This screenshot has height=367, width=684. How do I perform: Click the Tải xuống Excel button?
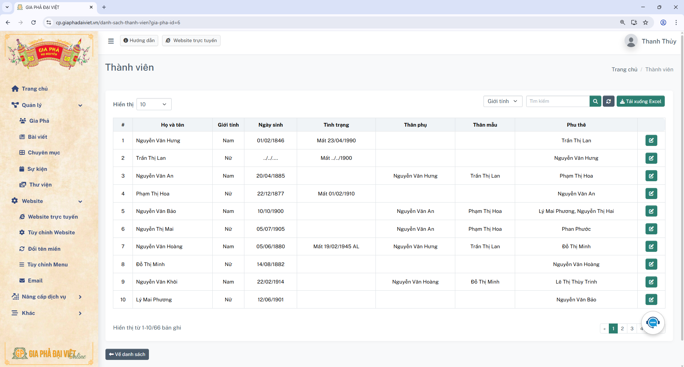(x=640, y=101)
